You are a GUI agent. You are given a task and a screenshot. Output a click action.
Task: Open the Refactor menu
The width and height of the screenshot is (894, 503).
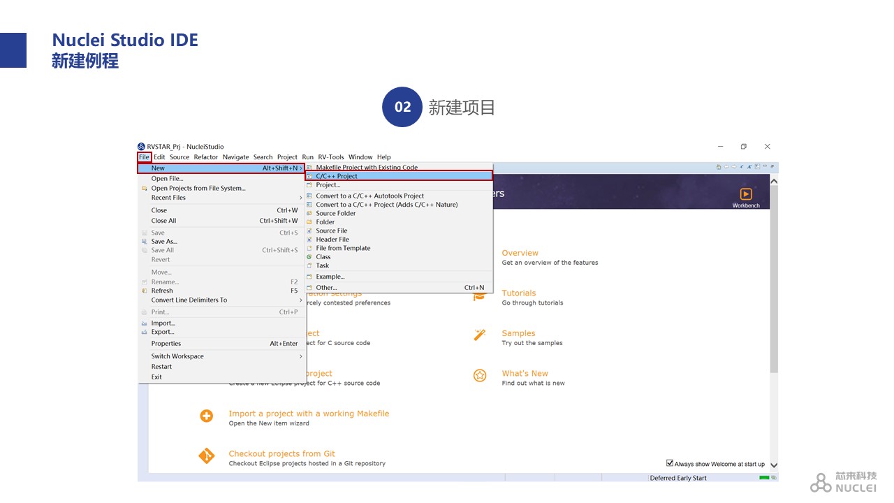[206, 157]
